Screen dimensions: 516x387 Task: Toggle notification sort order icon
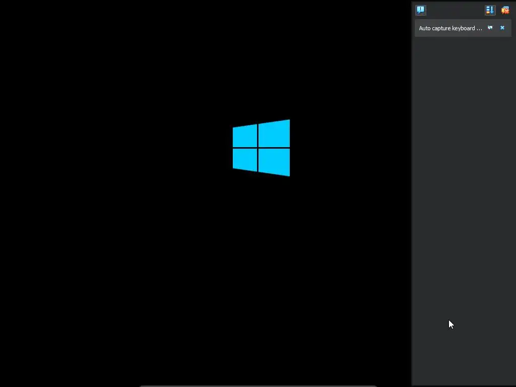[490, 10]
